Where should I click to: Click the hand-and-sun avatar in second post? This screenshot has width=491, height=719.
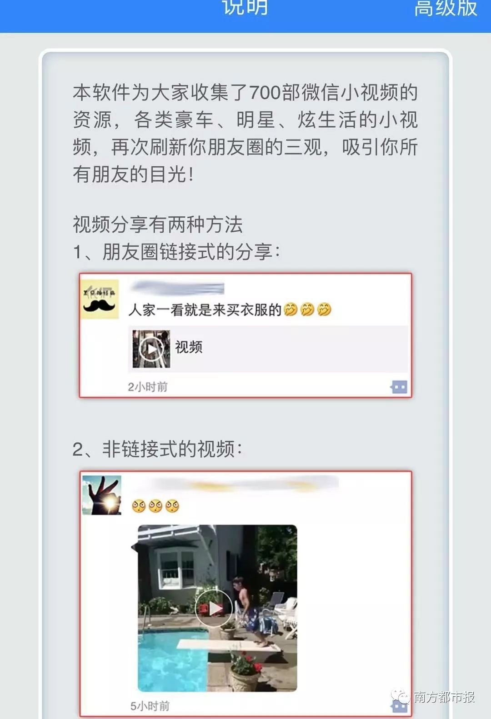[x=102, y=495]
